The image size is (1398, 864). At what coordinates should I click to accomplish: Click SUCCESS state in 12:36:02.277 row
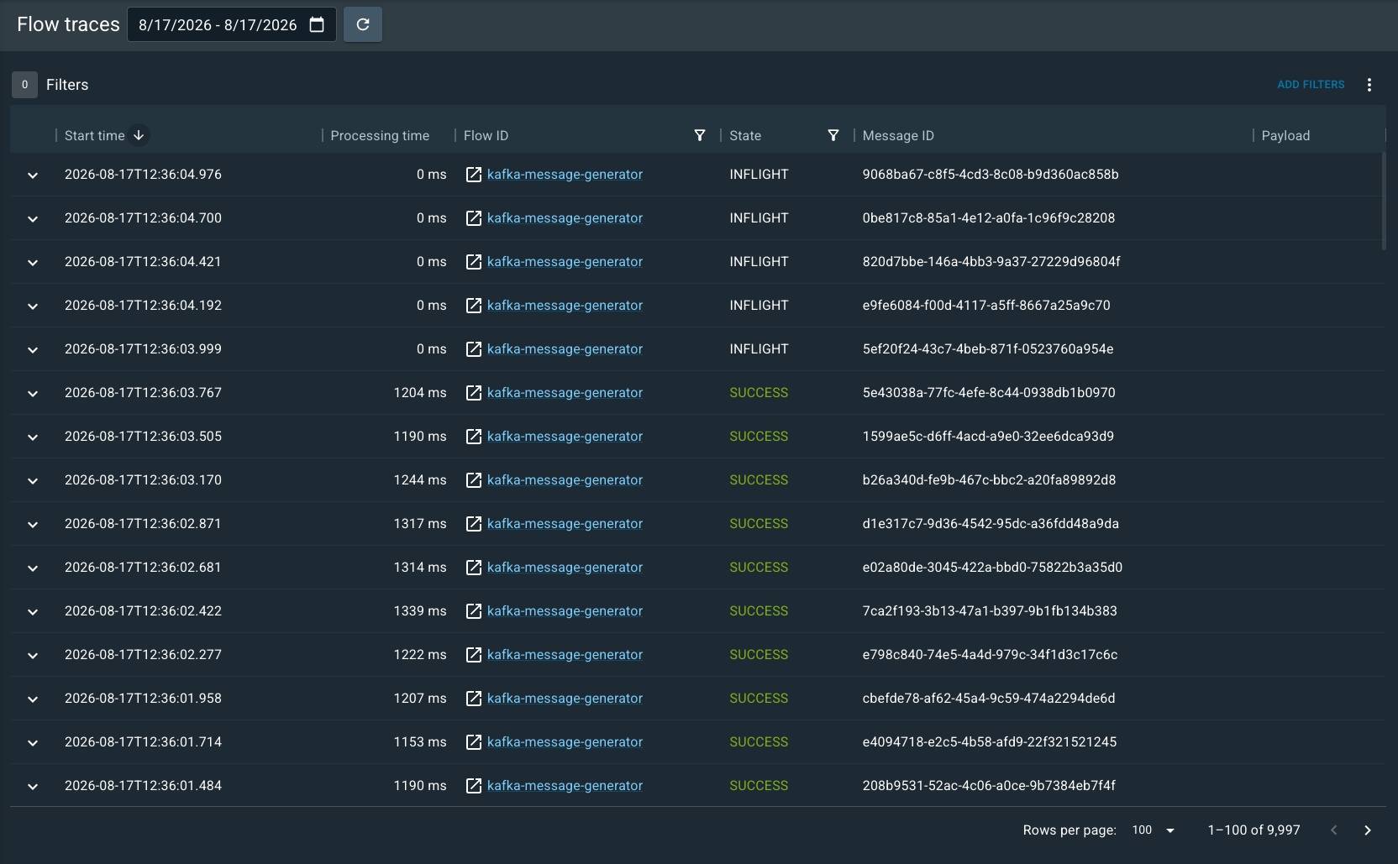[x=759, y=655]
